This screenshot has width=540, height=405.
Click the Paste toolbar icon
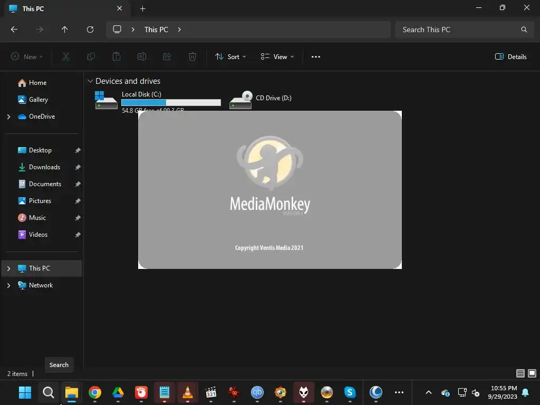[117, 56]
